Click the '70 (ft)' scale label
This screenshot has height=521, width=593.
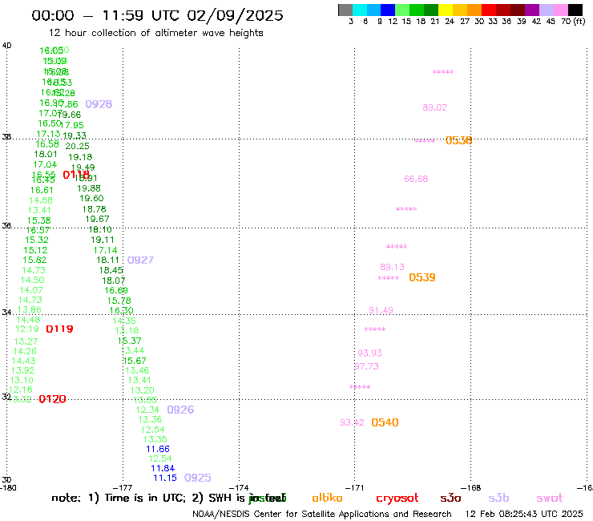click(x=573, y=21)
